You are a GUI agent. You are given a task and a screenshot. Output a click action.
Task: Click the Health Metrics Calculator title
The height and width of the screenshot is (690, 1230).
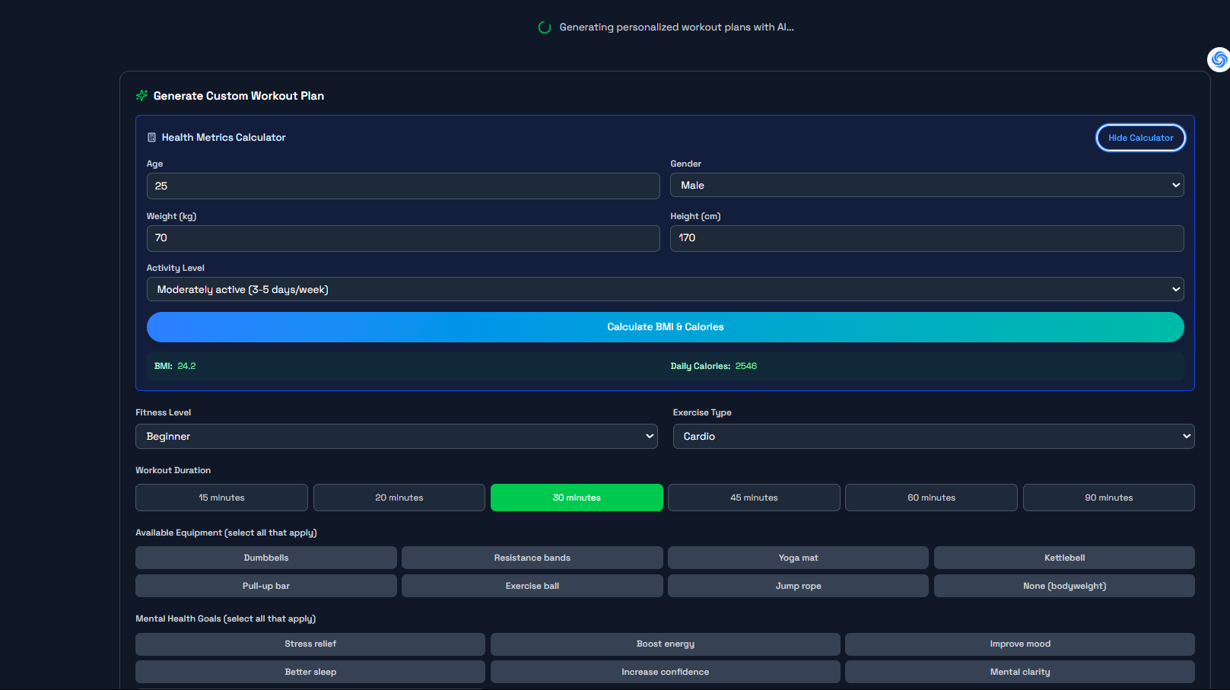coord(224,138)
